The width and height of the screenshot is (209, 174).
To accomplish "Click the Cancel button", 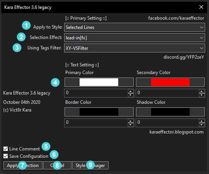I will tap(57, 166).
